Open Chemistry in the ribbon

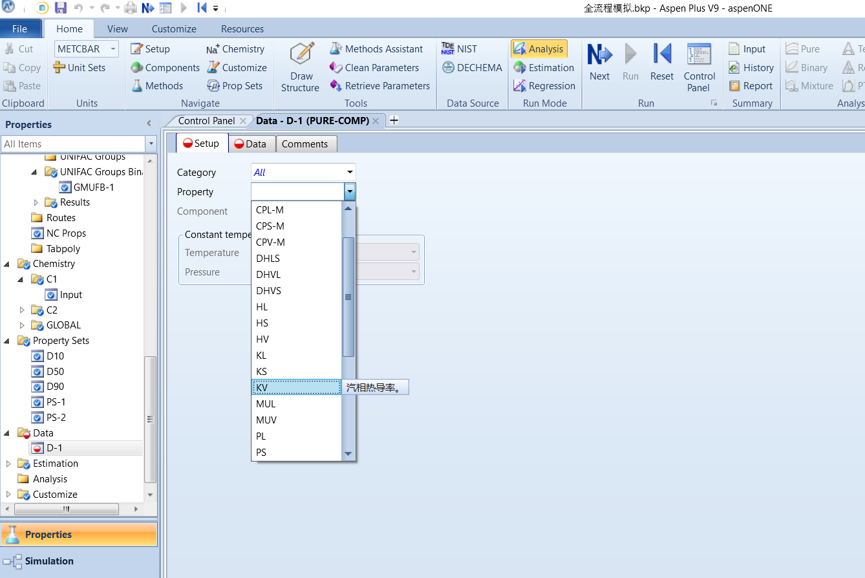pyautogui.click(x=235, y=49)
